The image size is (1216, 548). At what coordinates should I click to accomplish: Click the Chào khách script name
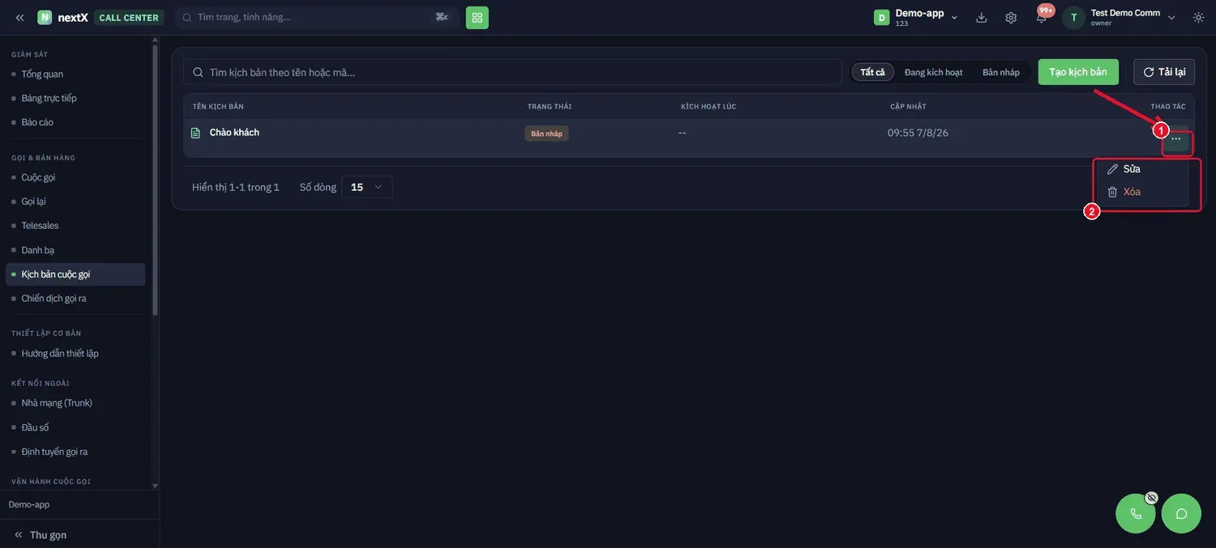[234, 133]
